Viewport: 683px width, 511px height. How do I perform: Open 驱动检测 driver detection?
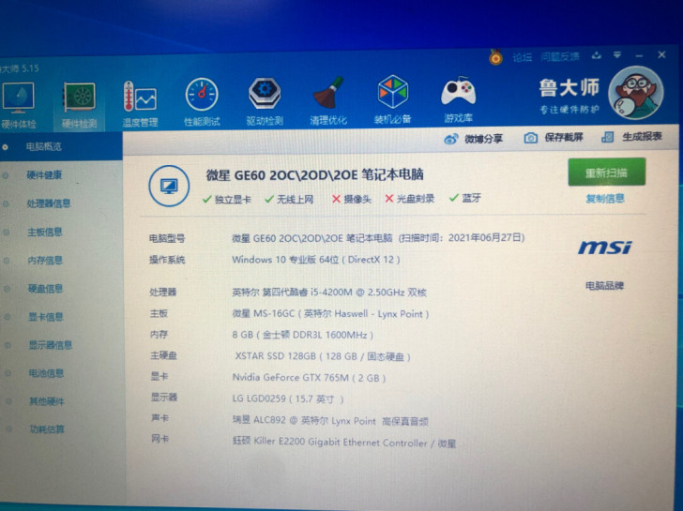point(265,101)
